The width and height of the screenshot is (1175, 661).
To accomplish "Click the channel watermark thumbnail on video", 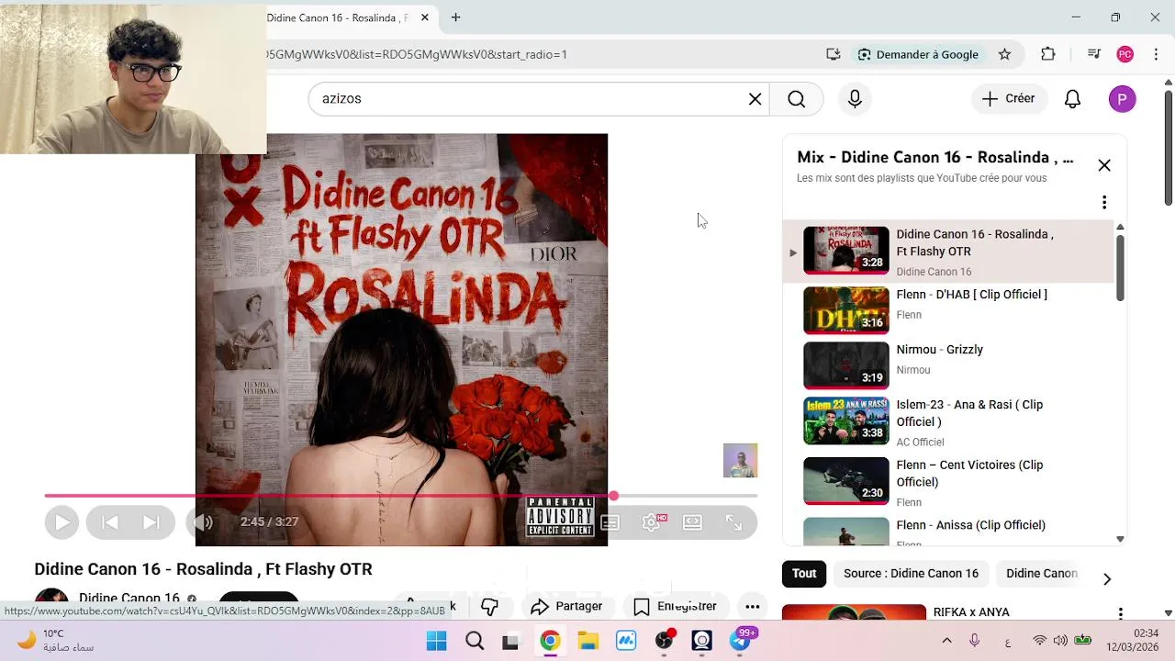I will coord(740,461).
